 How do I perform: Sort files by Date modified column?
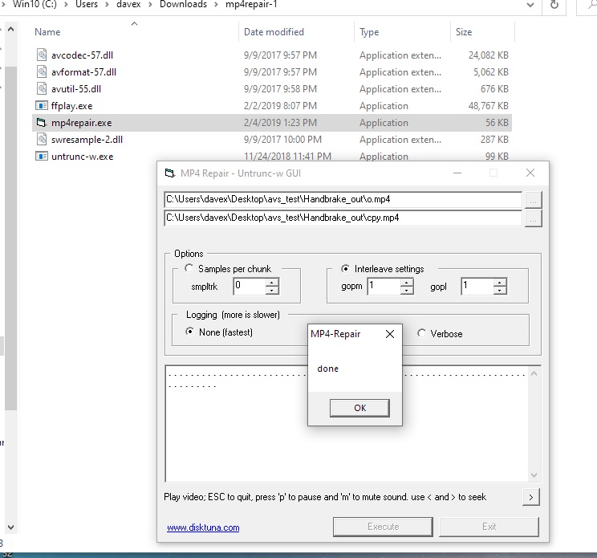click(274, 32)
